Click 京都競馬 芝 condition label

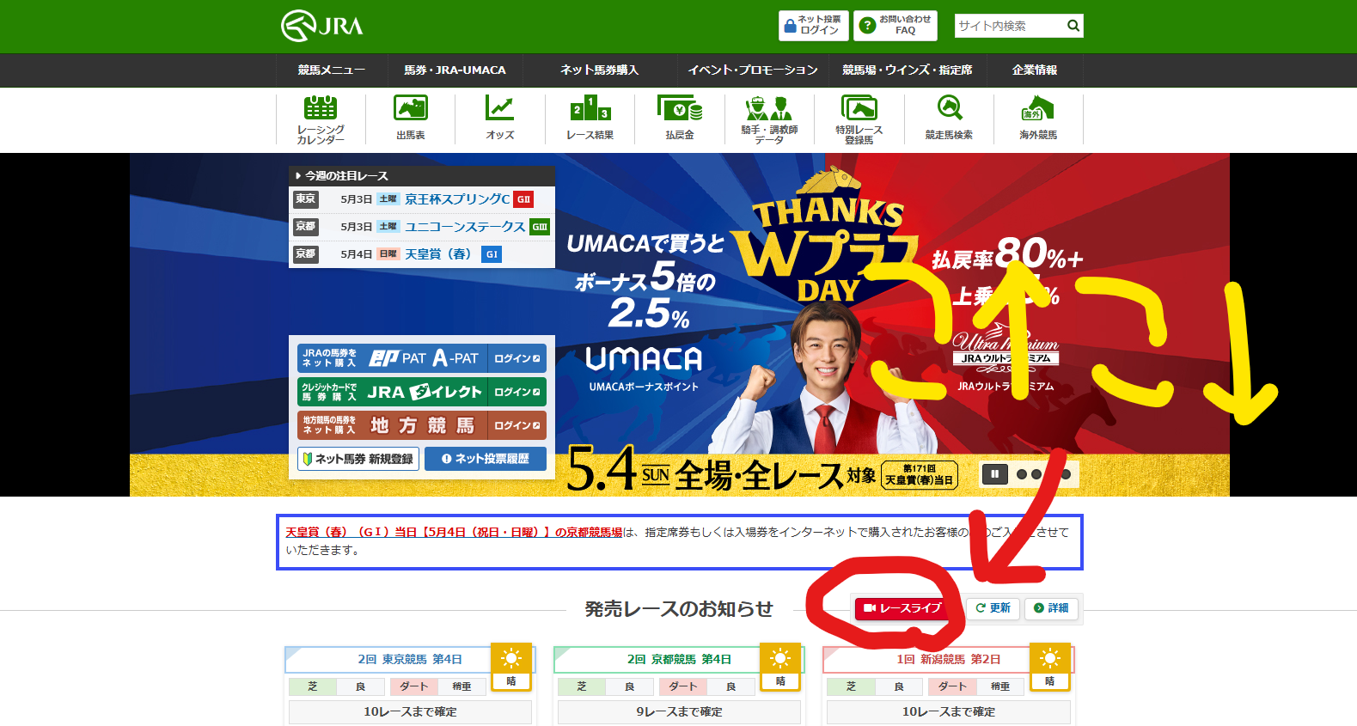tap(582, 686)
